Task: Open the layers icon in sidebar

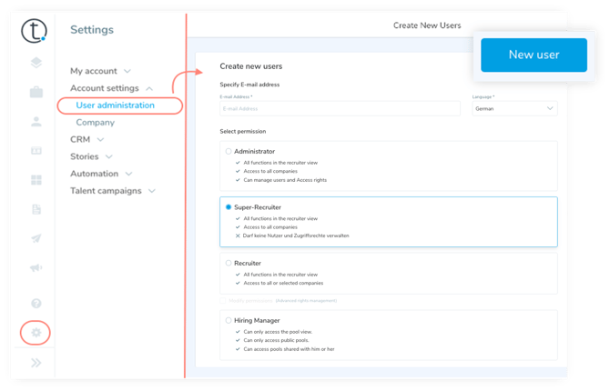Action: pyautogui.click(x=36, y=63)
